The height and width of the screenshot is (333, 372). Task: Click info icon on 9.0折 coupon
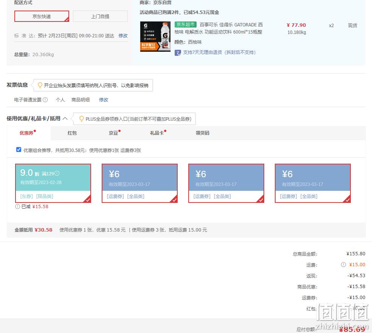[57, 173]
